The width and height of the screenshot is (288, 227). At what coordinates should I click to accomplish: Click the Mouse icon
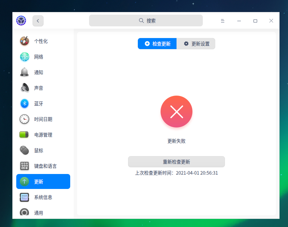click(x=24, y=150)
